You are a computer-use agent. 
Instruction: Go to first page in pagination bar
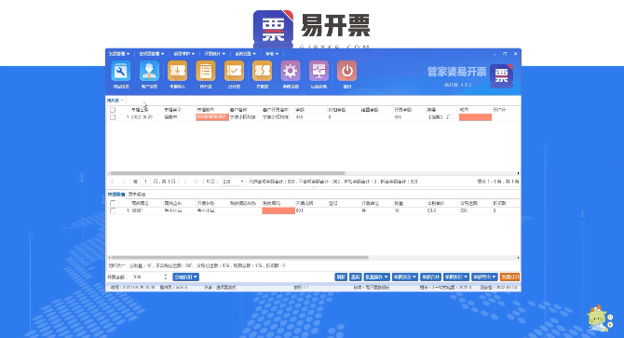113,182
